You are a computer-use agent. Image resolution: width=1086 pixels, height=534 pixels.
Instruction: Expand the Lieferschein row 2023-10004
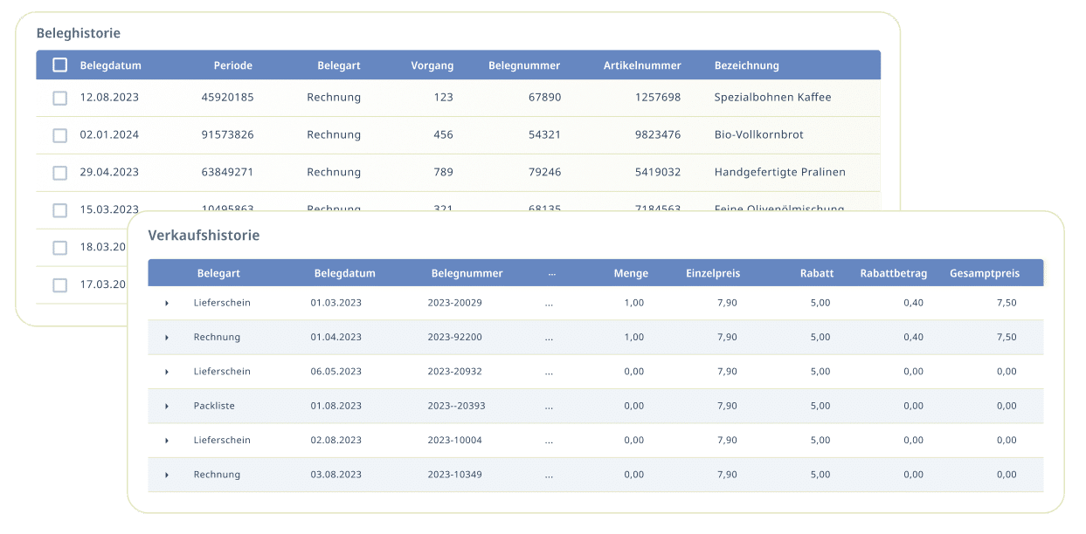point(167,441)
